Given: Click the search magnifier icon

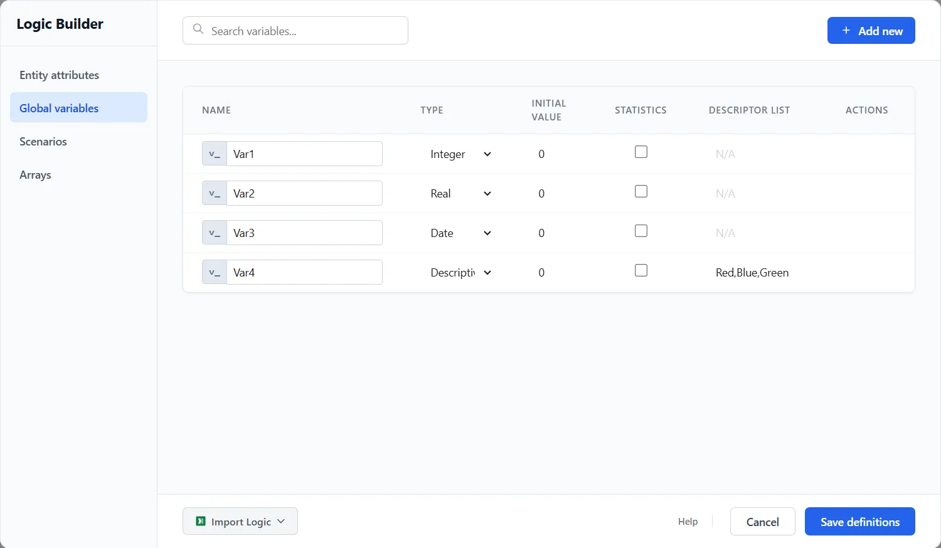Looking at the screenshot, I should pyautogui.click(x=198, y=29).
